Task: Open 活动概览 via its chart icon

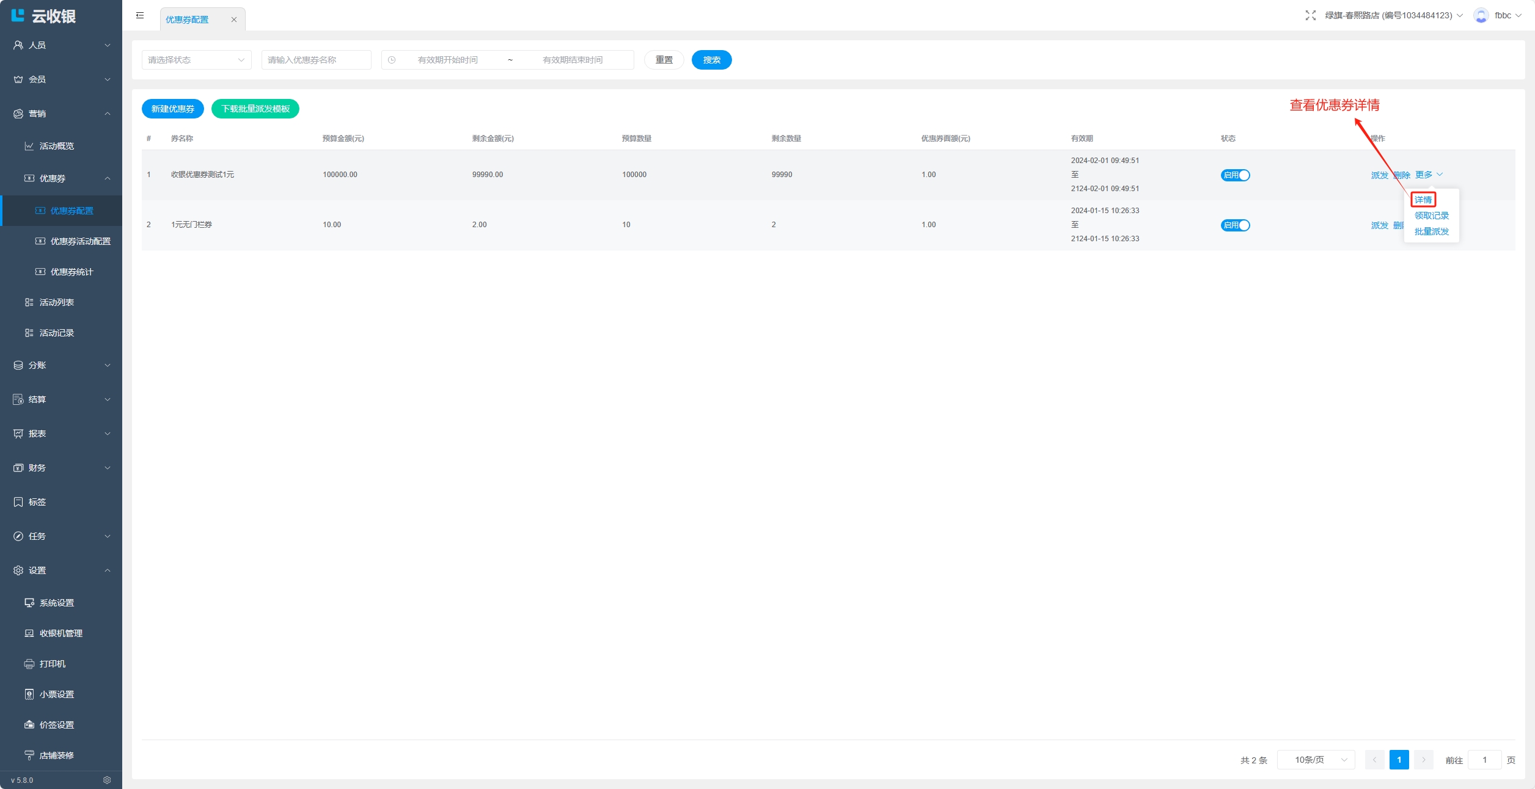Action: (29, 146)
